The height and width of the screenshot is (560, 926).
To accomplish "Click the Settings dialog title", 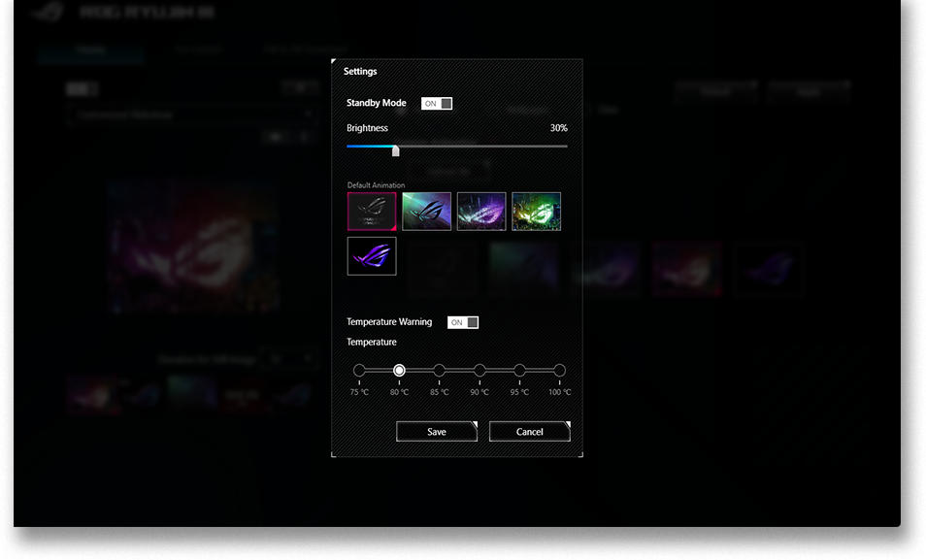I will coord(360,72).
